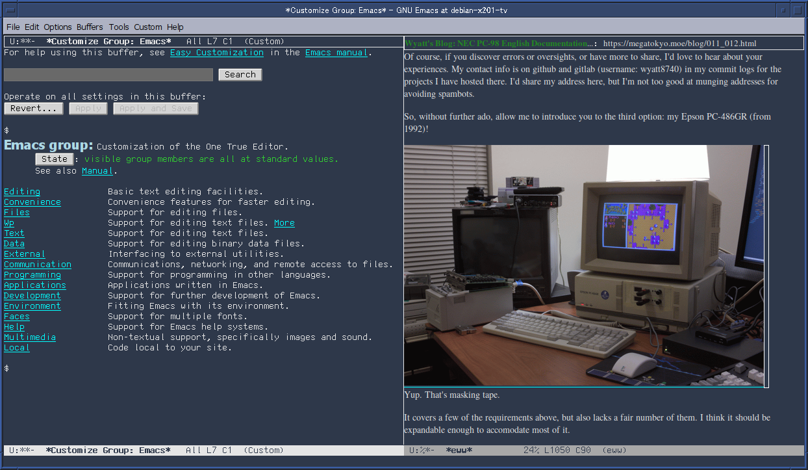808x470 pixels.
Task: Open the Custom menu
Action: click(x=148, y=27)
